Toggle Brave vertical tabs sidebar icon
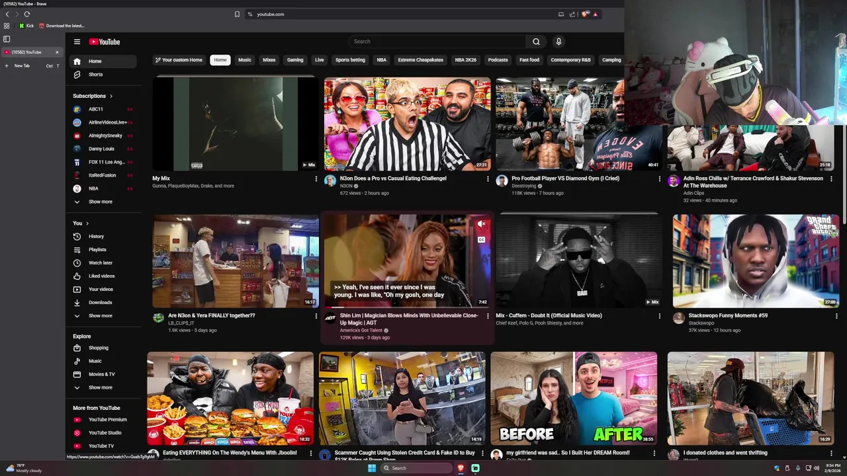 [7, 39]
